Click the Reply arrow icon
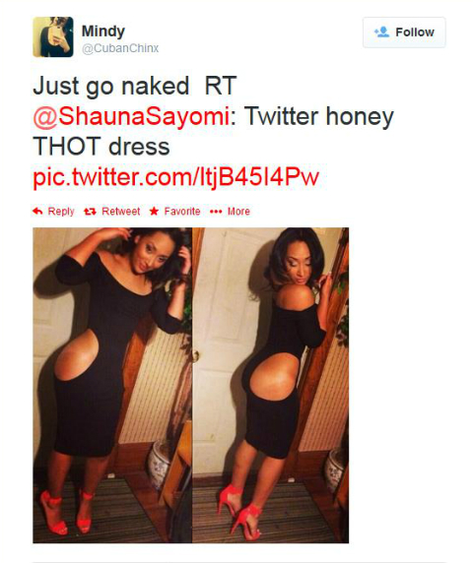473x563 pixels. click(x=37, y=211)
